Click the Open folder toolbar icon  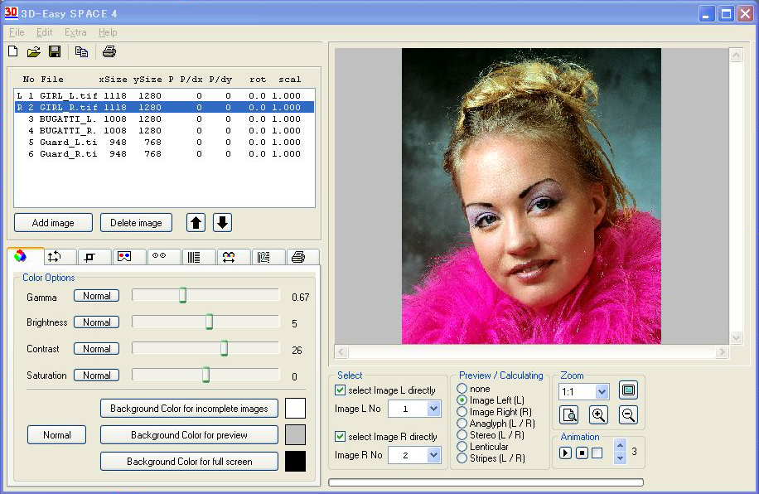(x=34, y=52)
